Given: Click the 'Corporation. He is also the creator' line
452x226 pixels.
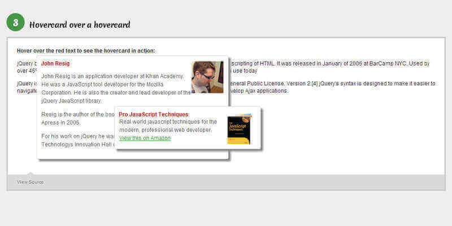Looking at the screenshot, I should 116,93.
